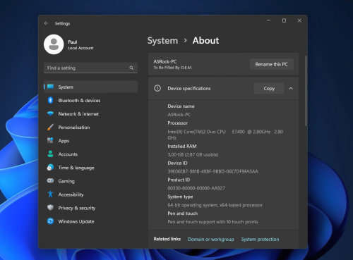Click the Bluetooth icon in the sidebar
353x260 pixels.
[x=50, y=100]
